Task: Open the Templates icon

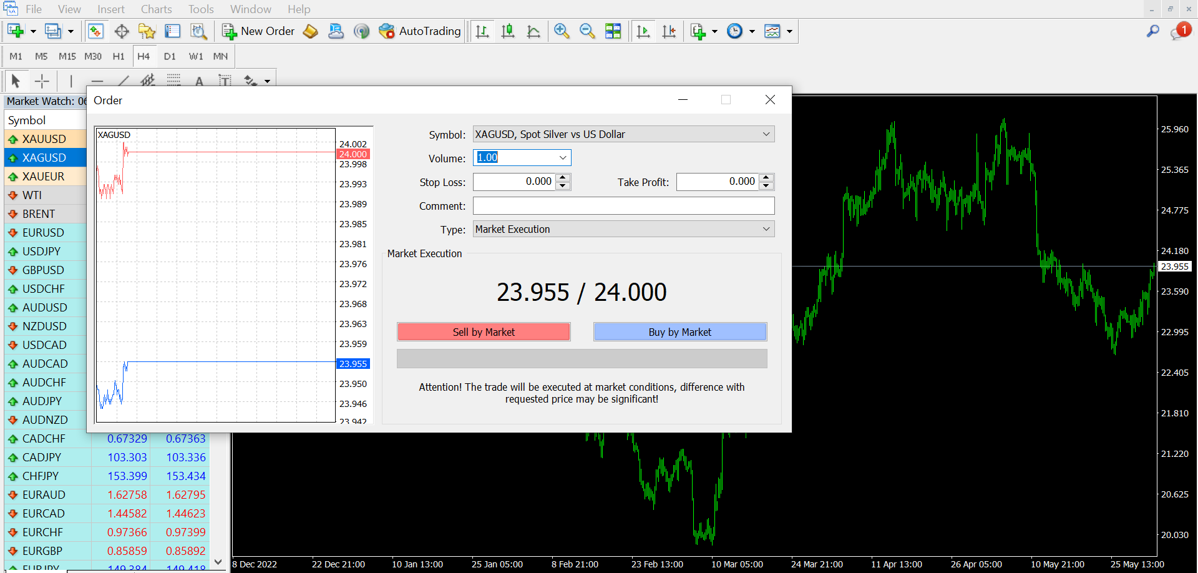Action: click(772, 31)
